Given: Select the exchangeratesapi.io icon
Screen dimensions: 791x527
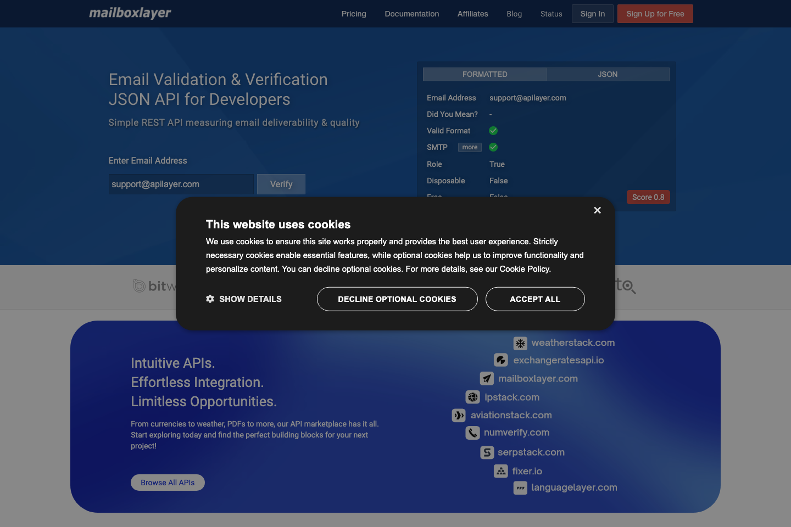Looking at the screenshot, I should 500,360.
